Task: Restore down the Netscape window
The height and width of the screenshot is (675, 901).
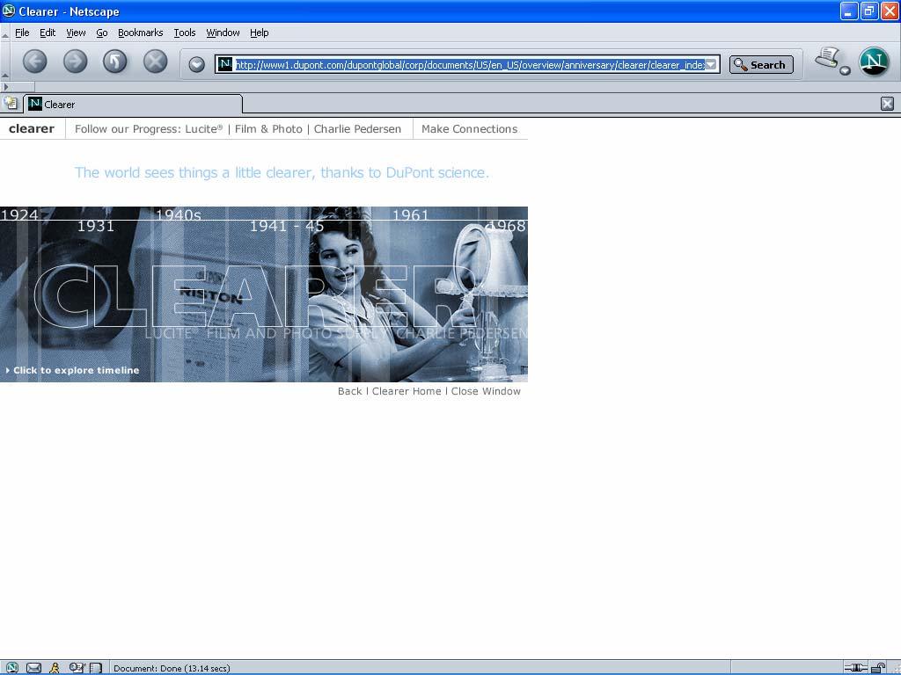Action: tap(868, 11)
